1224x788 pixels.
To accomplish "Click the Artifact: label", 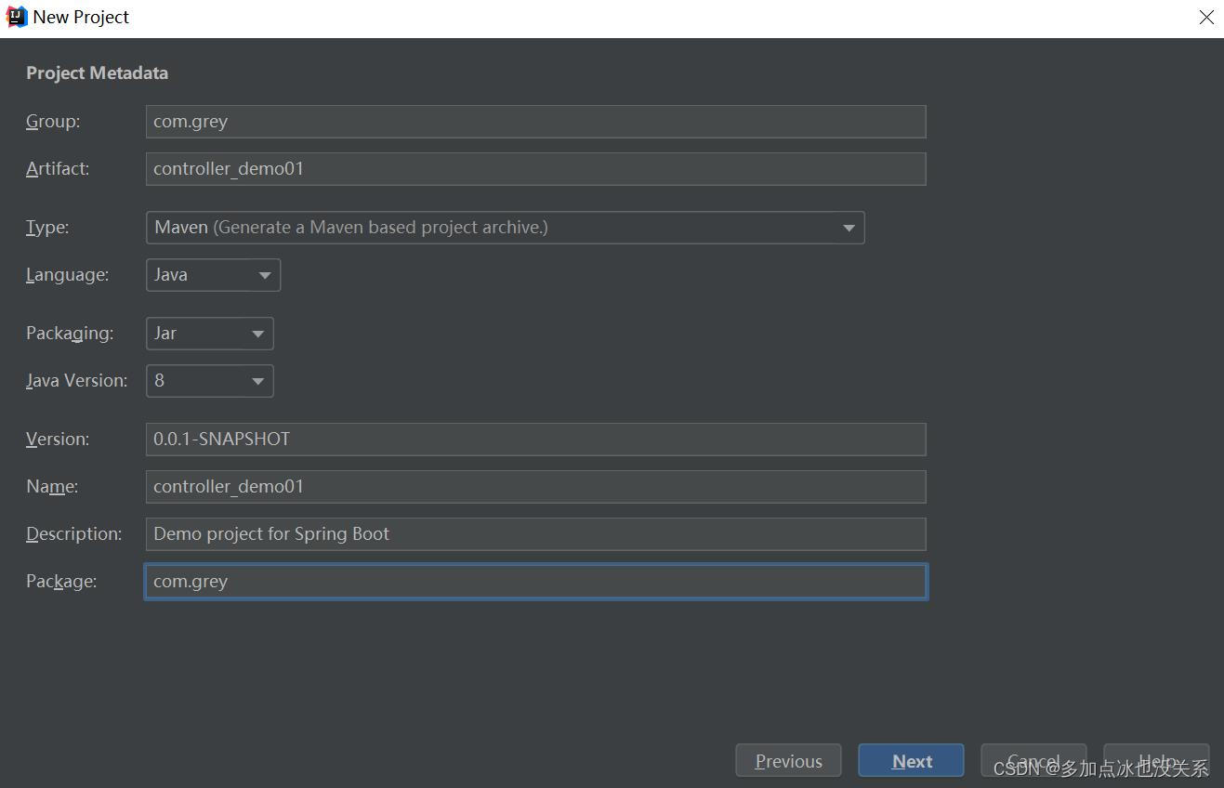I will (58, 169).
